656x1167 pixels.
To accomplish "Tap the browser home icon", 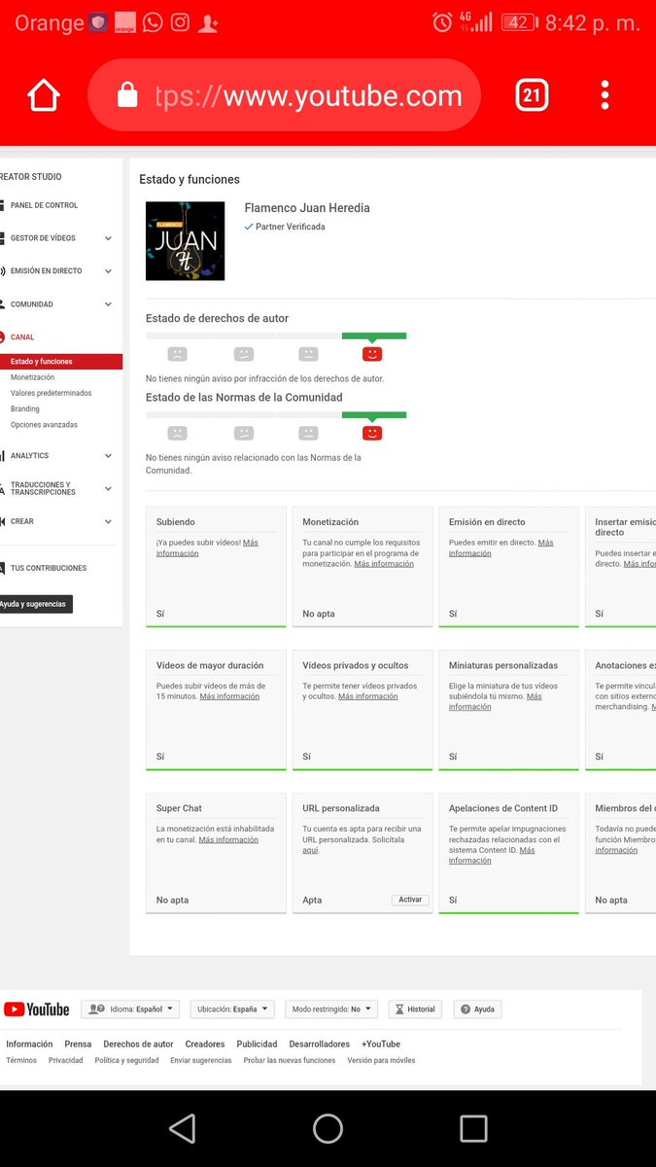I will click(x=44, y=95).
